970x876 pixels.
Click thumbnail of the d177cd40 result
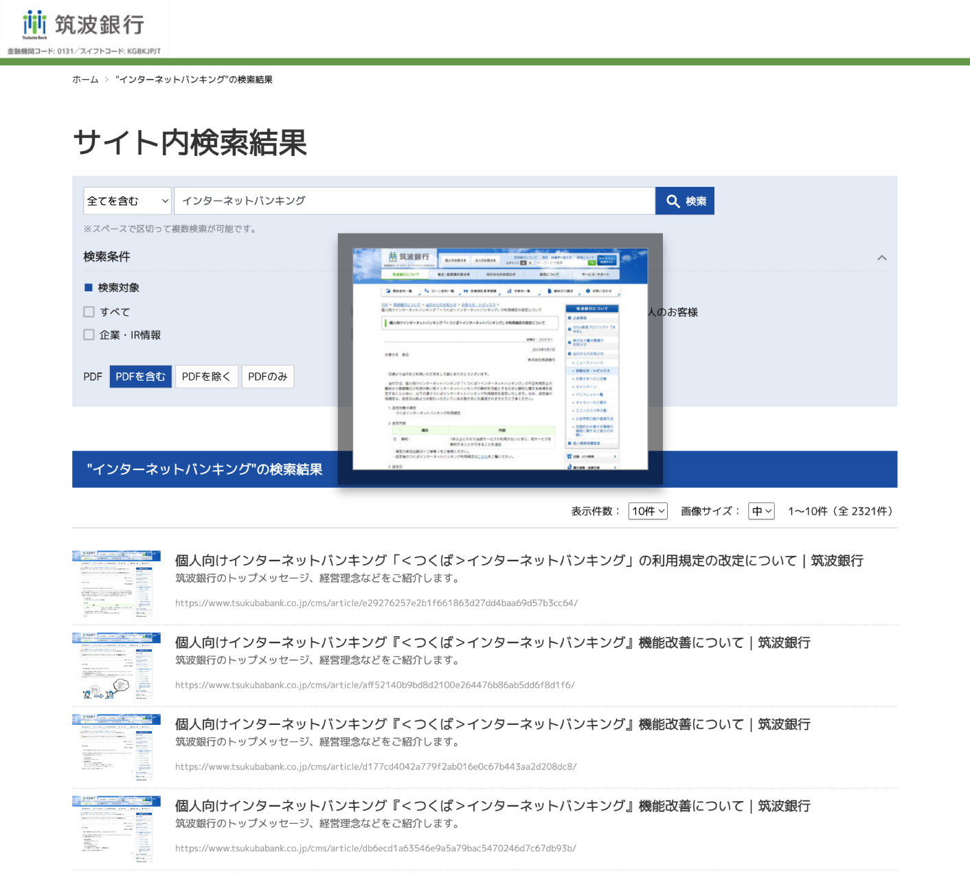pyautogui.click(x=116, y=748)
